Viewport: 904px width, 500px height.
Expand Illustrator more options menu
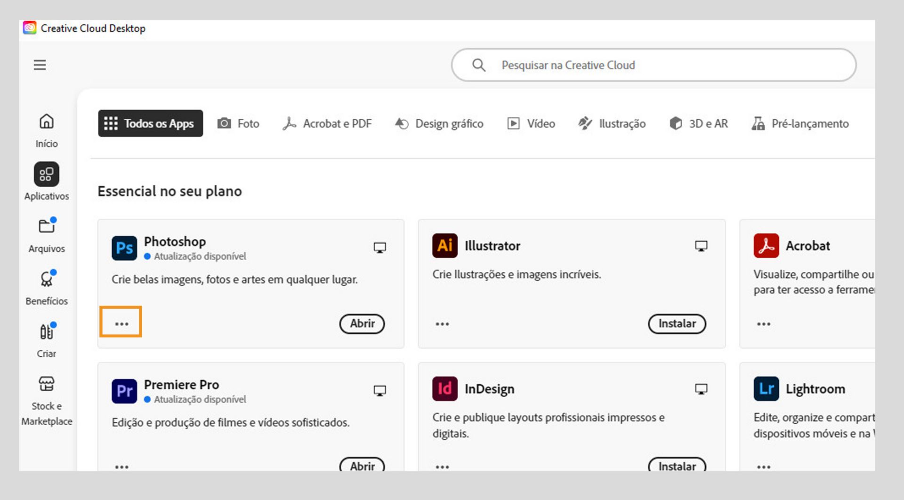tap(442, 324)
